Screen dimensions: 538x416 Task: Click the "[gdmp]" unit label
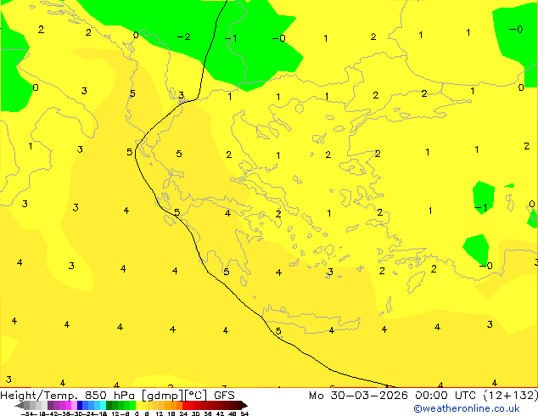click(x=162, y=396)
